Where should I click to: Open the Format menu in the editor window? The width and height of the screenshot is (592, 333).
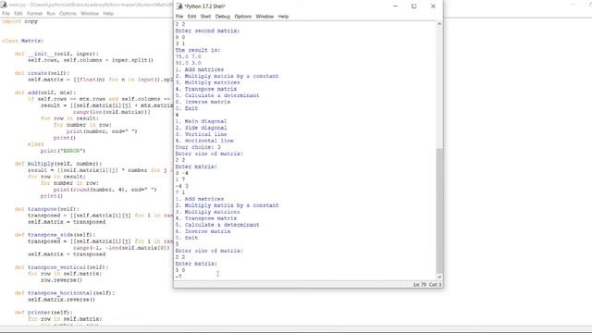tap(34, 13)
